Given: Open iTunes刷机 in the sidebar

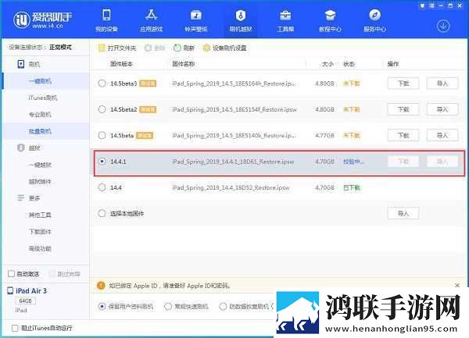Looking at the screenshot, I should (x=43, y=98).
